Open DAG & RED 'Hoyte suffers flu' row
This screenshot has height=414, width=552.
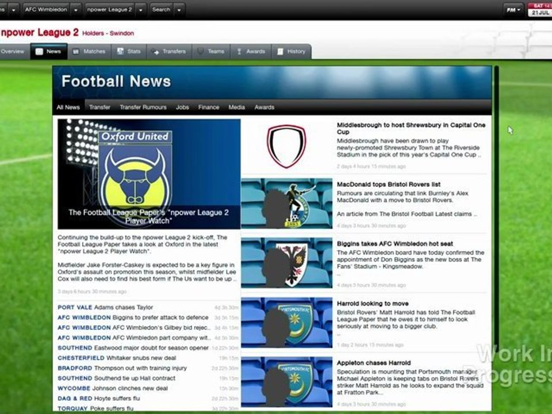[148, 398]
